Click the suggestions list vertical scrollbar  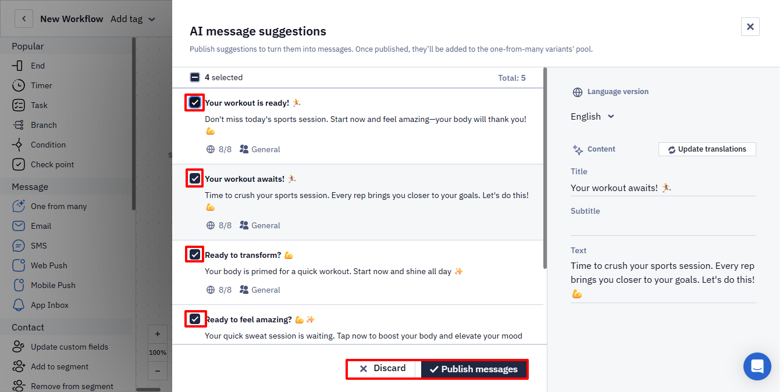pos(545,168)
